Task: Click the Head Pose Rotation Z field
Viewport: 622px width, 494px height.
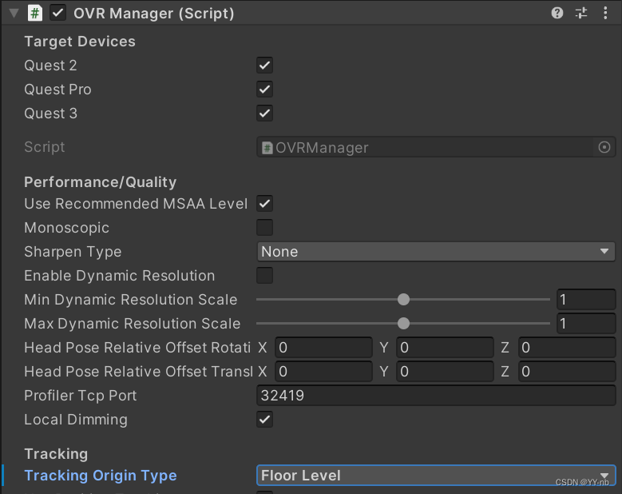Action: click(567, 348)
